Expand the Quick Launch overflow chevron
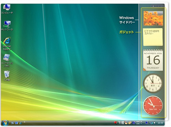 (24, 122)
